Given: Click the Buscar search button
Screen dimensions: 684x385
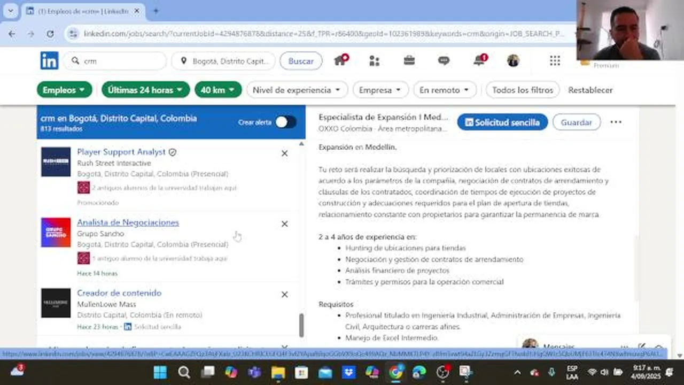Looking at the screenshot, I should point(301,61).
